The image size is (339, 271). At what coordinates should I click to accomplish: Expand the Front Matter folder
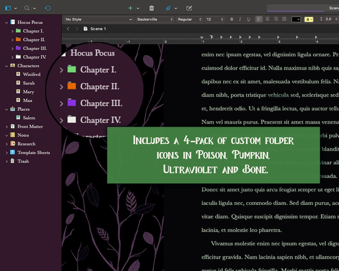(x=6, y=127)
